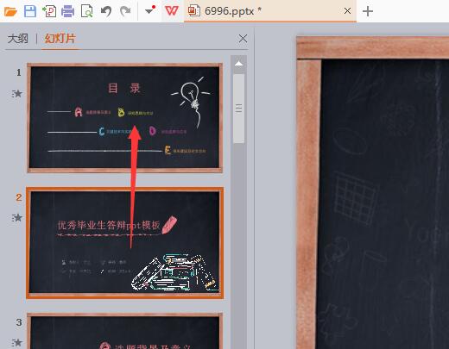
Task: Click the thumbnail panel scrollbar handle
Action: coord(238,109)
